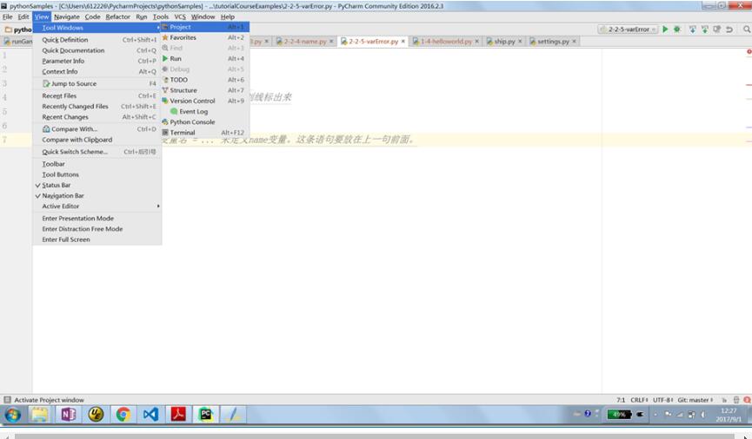This screenshot has width=752, height=439.
Task: Revert changes with the undo arrow icon
Action: 729,29
